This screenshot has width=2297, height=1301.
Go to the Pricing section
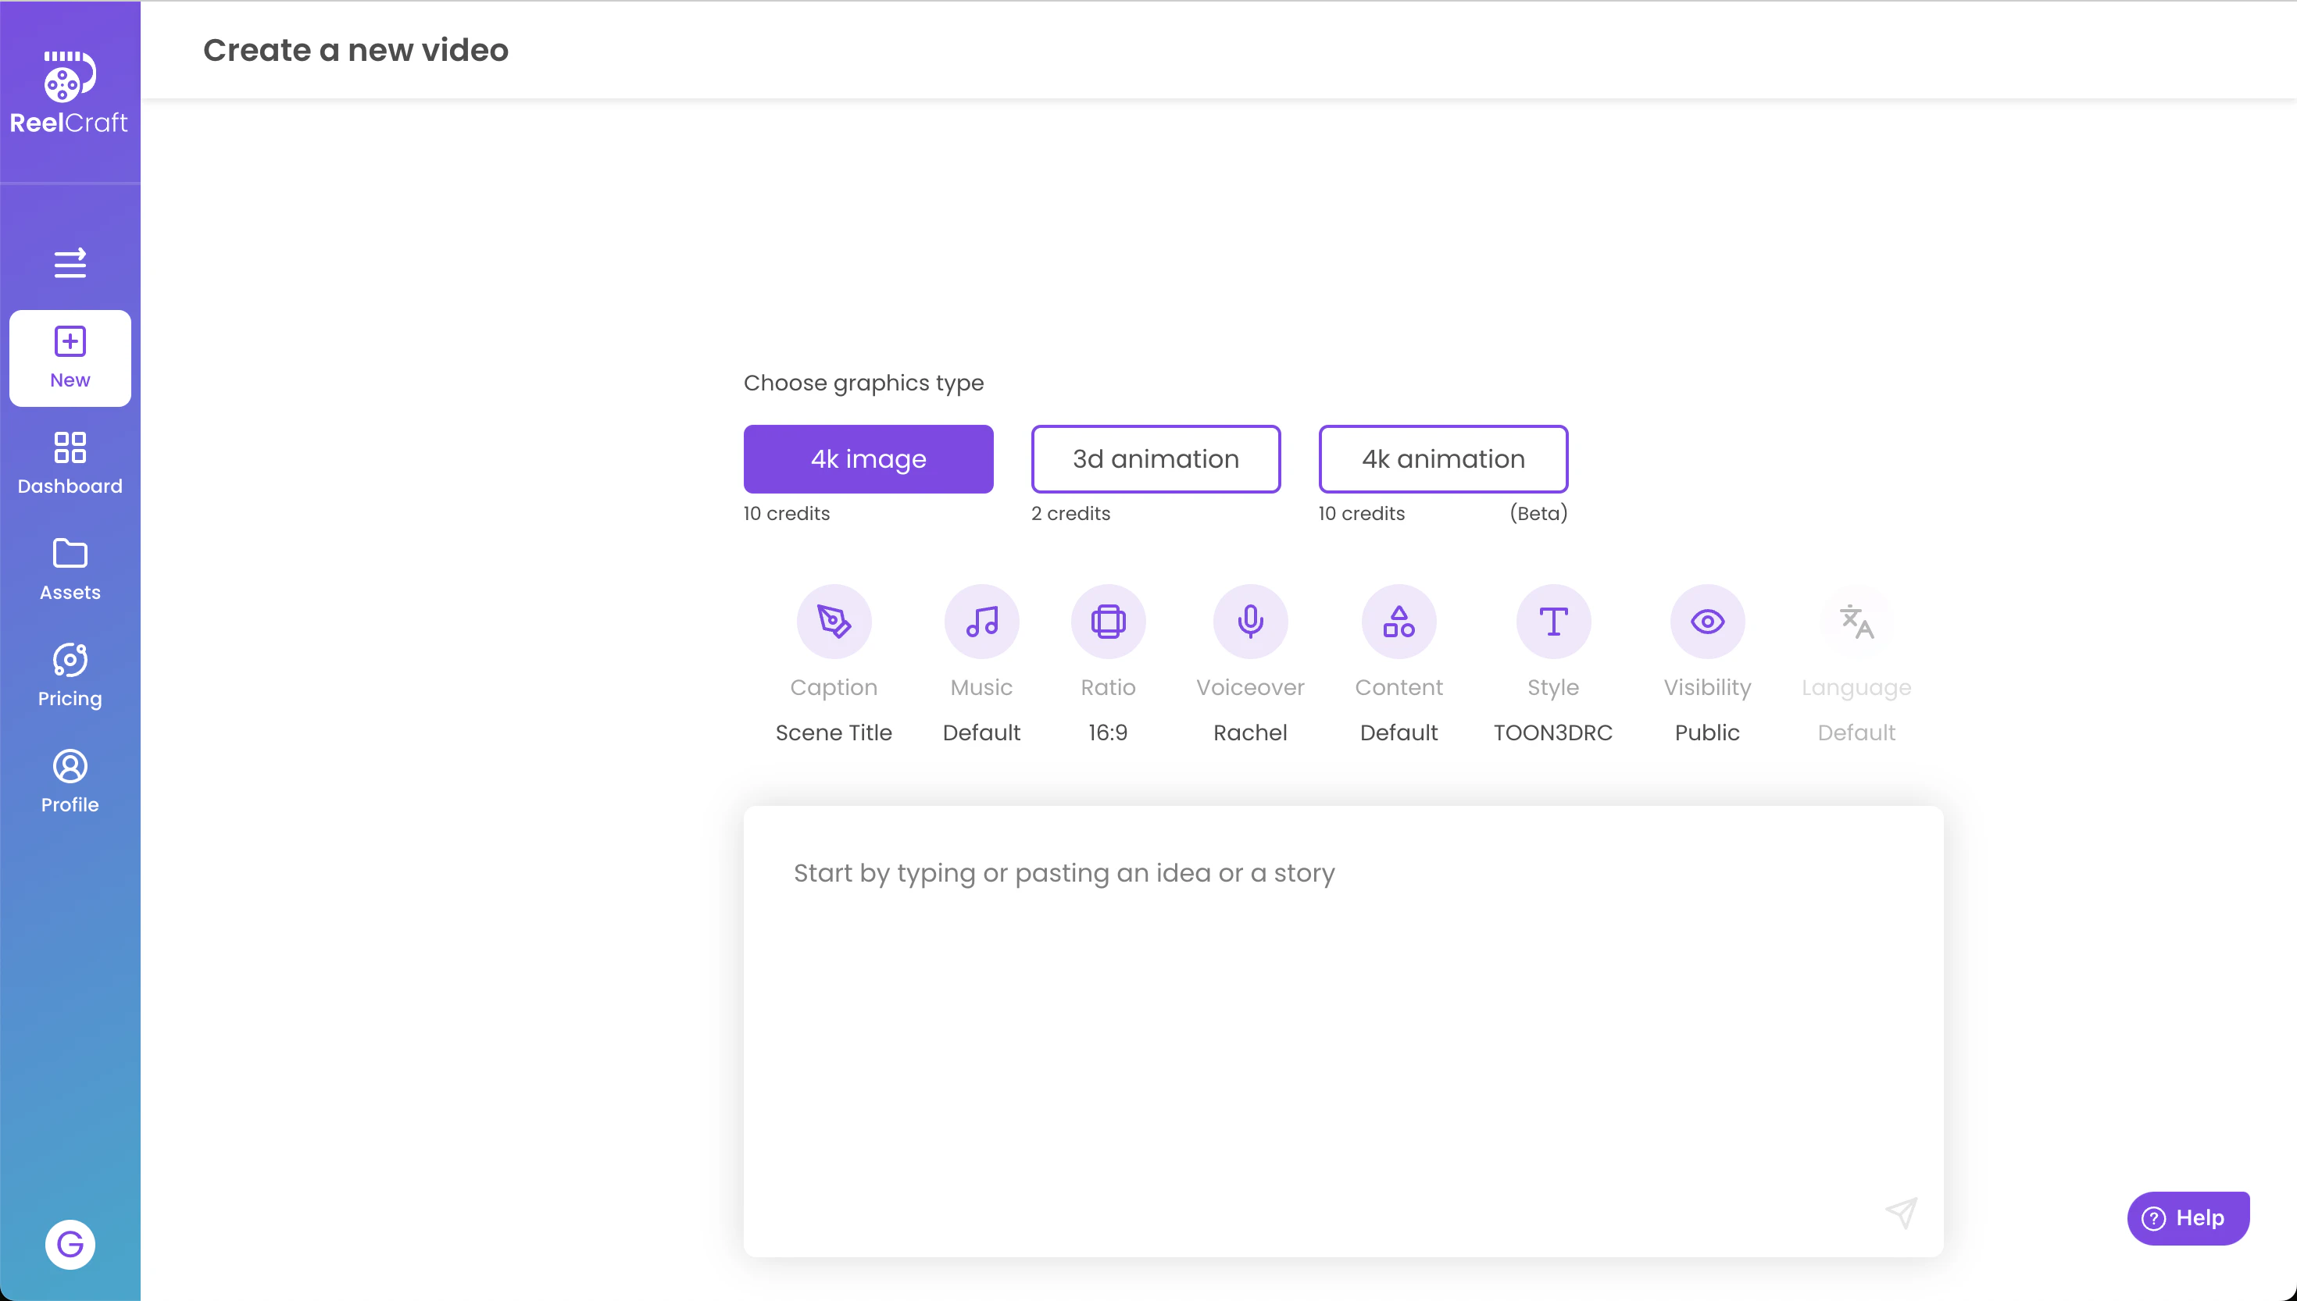(x=69, y=675)
